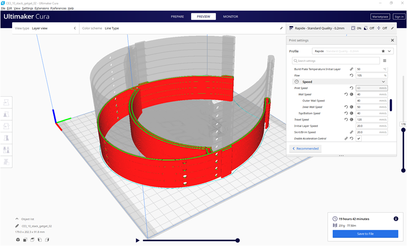
Task: Open the Help menu
Action: click(71, 8)
